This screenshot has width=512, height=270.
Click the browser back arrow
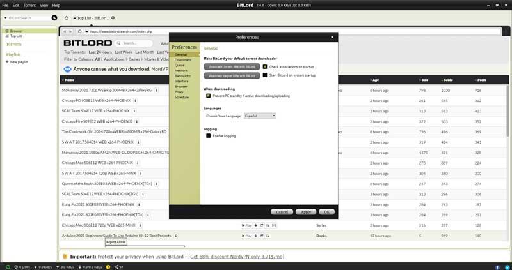click(65, 31)
